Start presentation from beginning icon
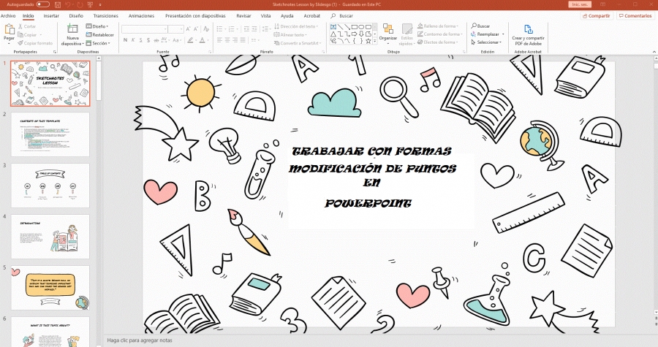 [90, 4]
